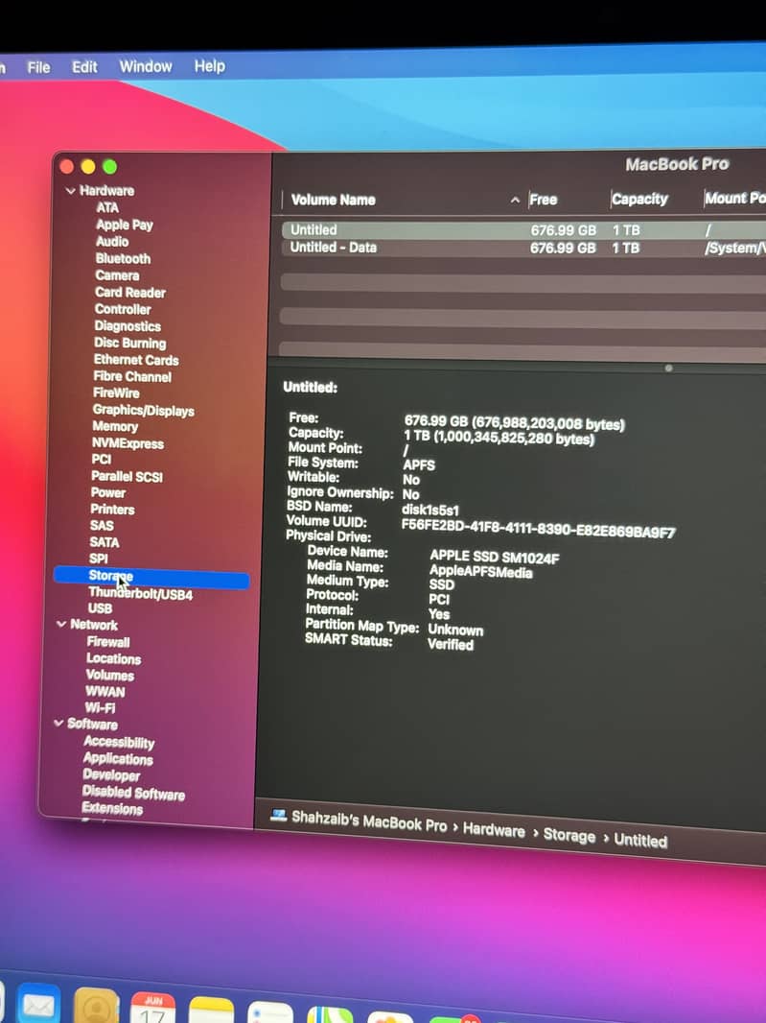766x1023 pixels.
Task: Open Contacts from the Dock
Action: (97, 1008)
